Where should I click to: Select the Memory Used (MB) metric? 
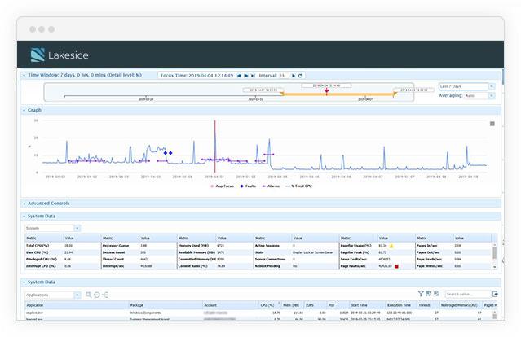193,246
